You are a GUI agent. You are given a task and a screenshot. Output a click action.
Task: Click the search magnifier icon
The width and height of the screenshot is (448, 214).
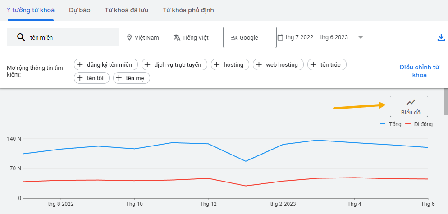click(x=21, y=37)
